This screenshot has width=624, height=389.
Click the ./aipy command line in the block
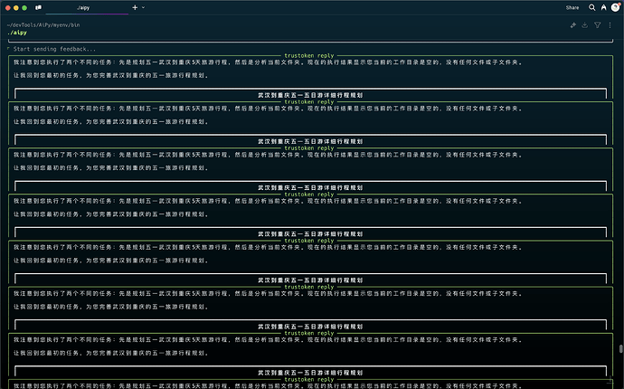click(x=17, y=33)
